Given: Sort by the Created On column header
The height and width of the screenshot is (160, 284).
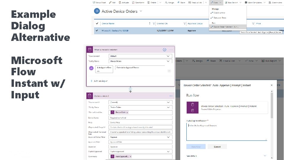Looking at the screenshot, I should (x=162, y=23).
